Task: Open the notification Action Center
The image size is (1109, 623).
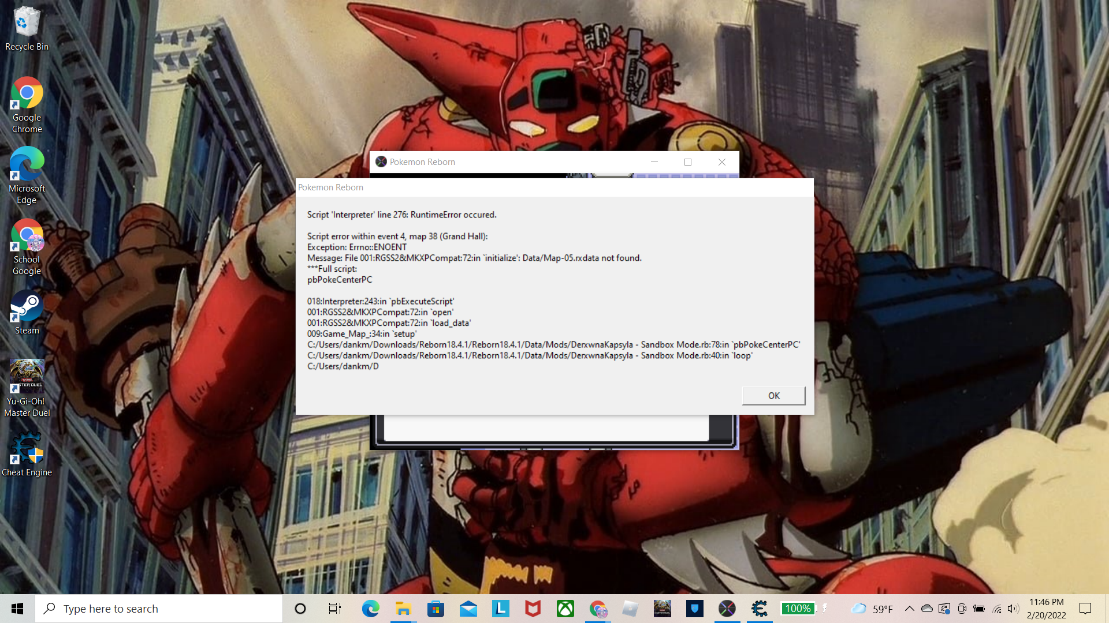Action: (x=1085, y=609)
